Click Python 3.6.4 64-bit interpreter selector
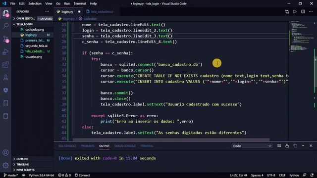 point(42,175)
